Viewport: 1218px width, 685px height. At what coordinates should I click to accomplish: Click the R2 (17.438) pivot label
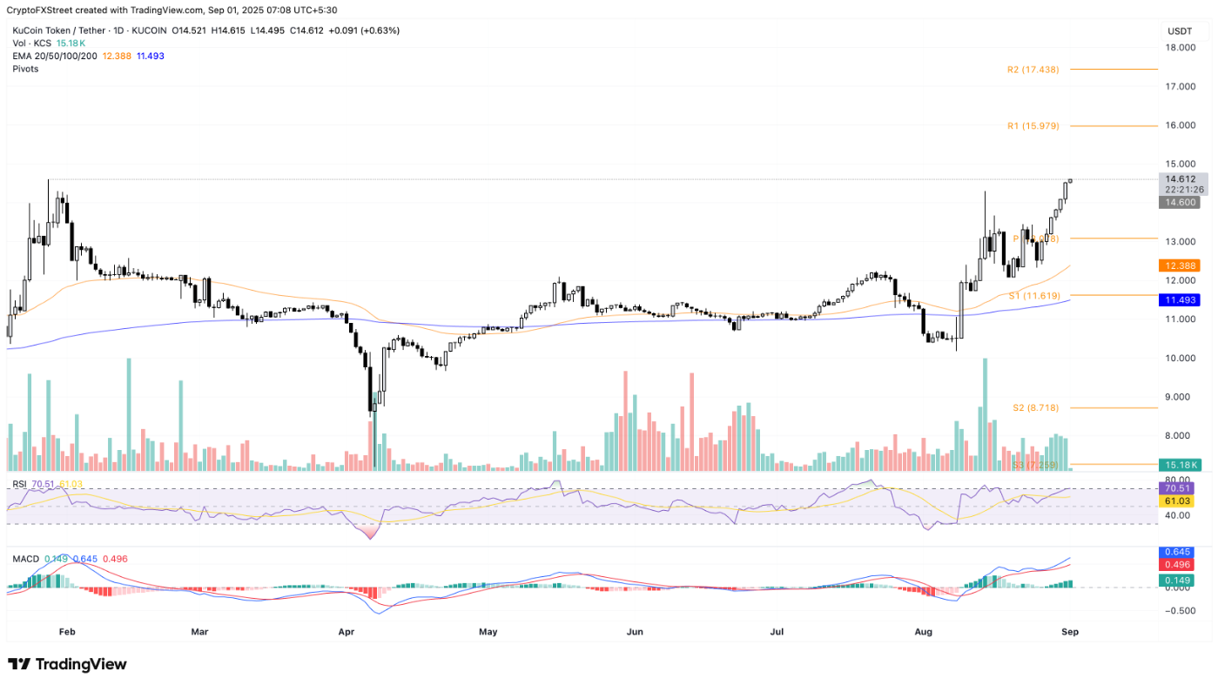[x=1032, y=68]
